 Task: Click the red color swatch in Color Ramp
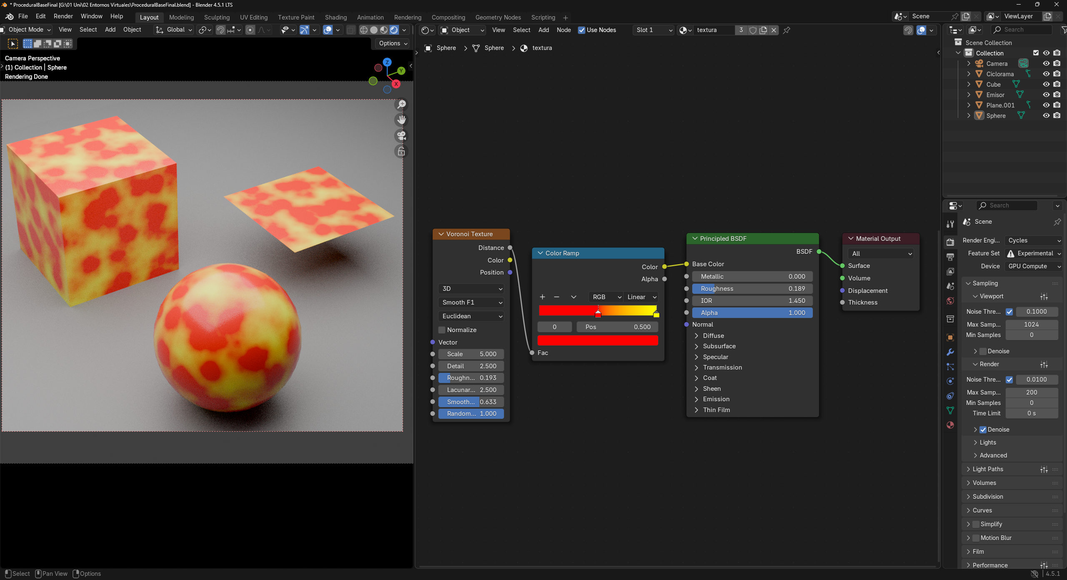tap(598, 341)
